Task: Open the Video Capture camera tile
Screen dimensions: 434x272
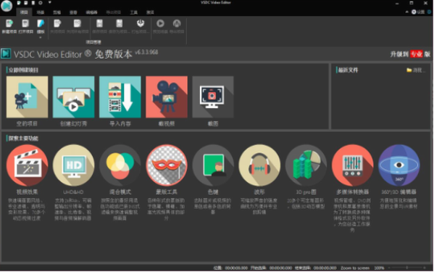Action: coord(167,97)
